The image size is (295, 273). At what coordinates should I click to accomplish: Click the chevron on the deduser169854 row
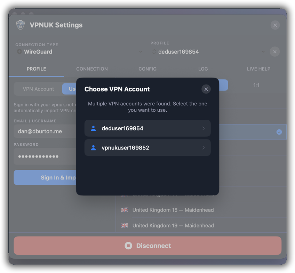pyautogui.click(x=204, y=128)
